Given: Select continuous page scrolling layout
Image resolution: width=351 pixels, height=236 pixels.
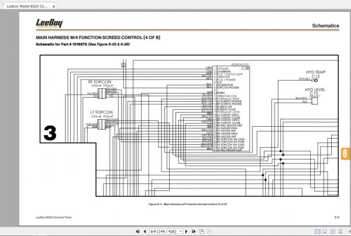Looking at the screenshot, I should tap(325, 231).
